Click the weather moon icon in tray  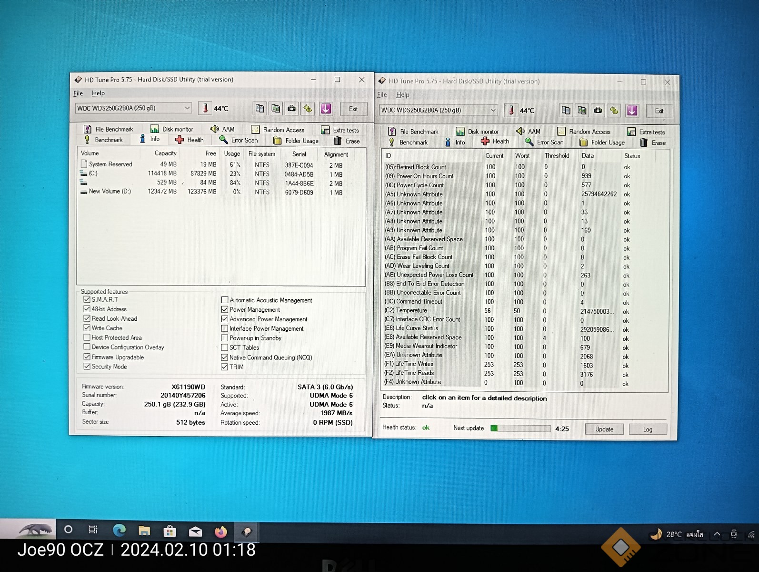(657, 534)
